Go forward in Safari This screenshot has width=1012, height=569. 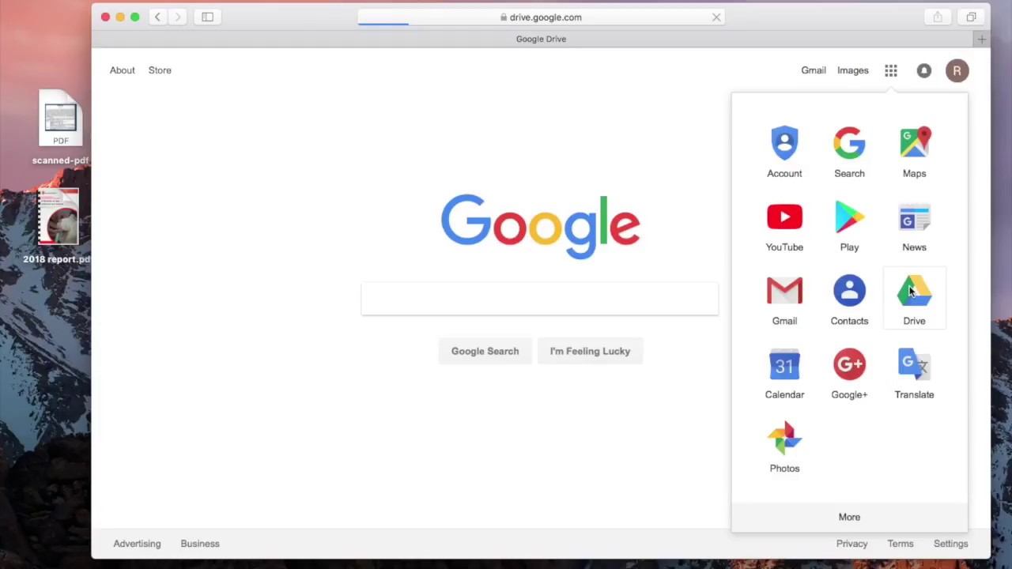[x=178, y=17]
